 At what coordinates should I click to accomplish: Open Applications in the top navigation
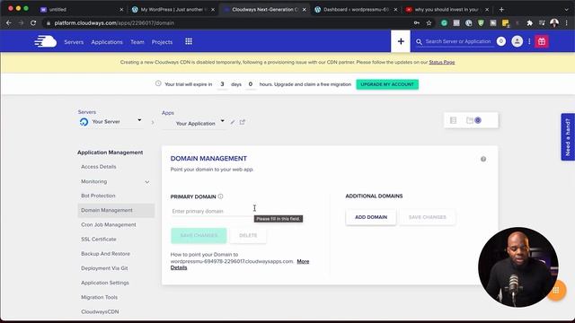click(x=107, y=42)
